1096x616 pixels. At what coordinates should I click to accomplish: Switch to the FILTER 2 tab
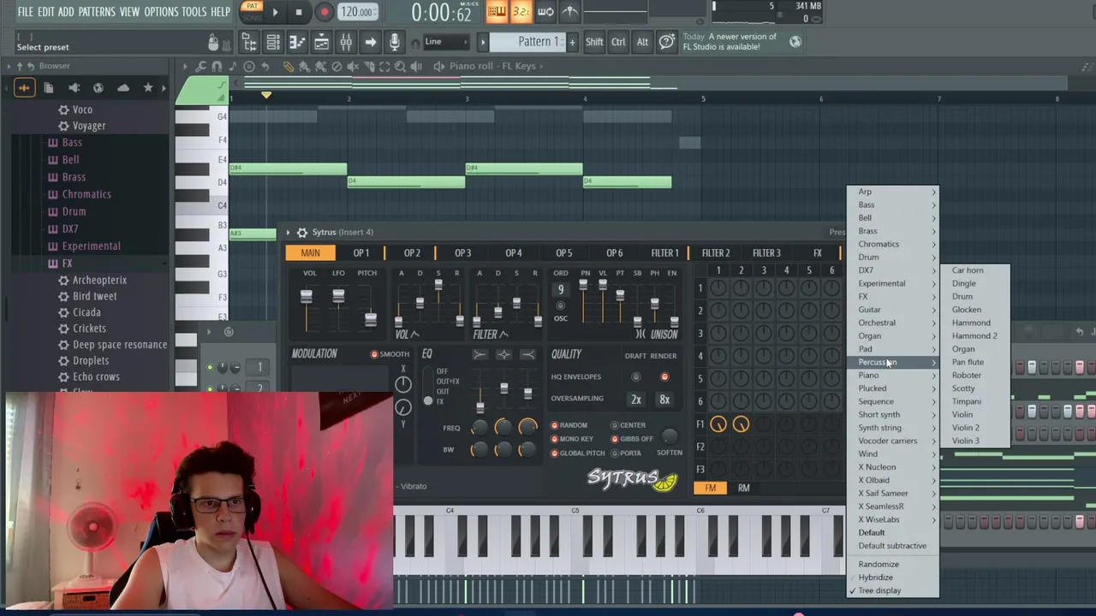click(x=716, y=253)
